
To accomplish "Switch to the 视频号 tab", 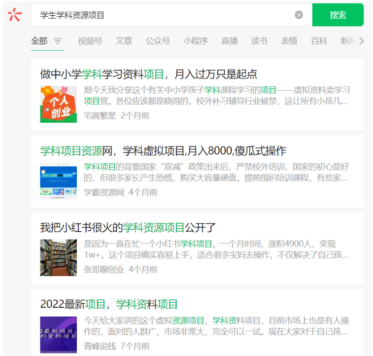I will tap(90, 41).
